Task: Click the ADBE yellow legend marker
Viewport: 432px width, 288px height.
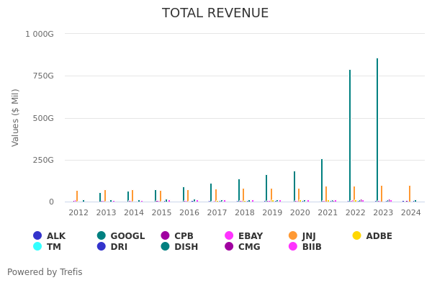Action: [356, 235]
